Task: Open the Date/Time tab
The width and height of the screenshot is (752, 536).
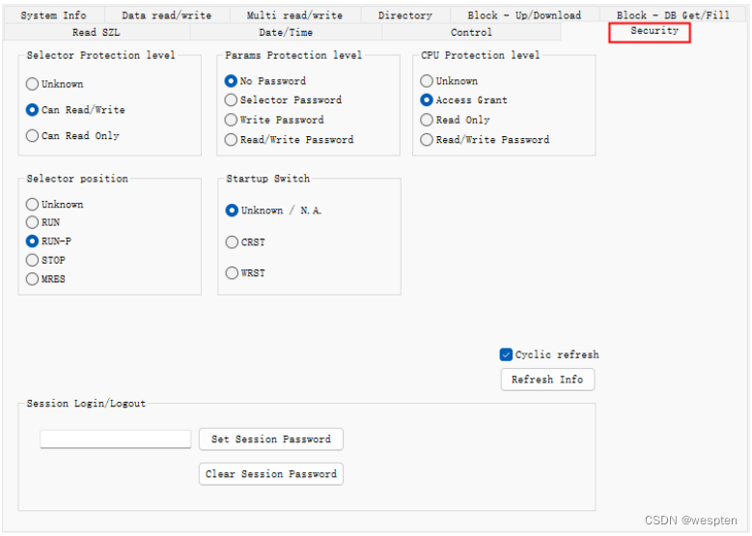Action: [286, 32]
